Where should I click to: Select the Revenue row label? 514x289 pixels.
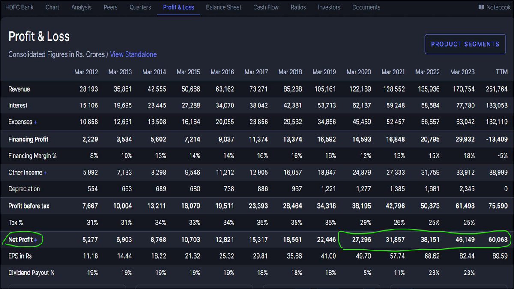[x=19, y=89]
